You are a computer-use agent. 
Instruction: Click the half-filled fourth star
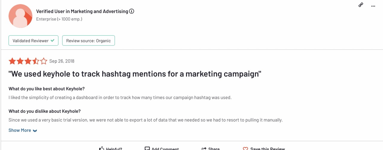(36, 61)
